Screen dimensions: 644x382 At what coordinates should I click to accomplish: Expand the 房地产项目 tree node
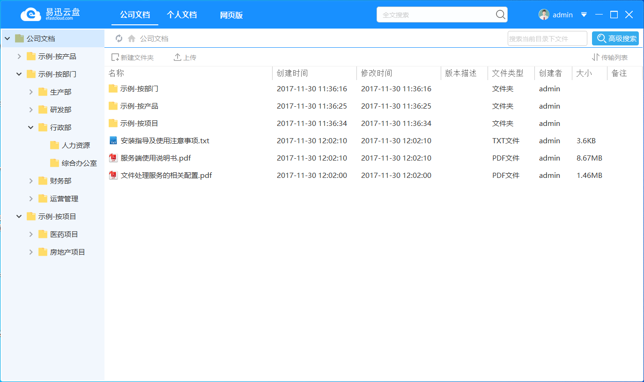(30, 252)
